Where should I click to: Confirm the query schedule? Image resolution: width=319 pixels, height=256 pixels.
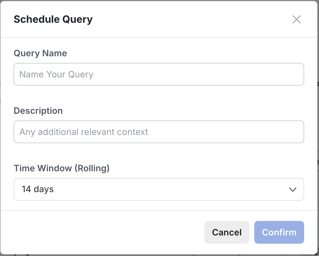click(279, 232)
